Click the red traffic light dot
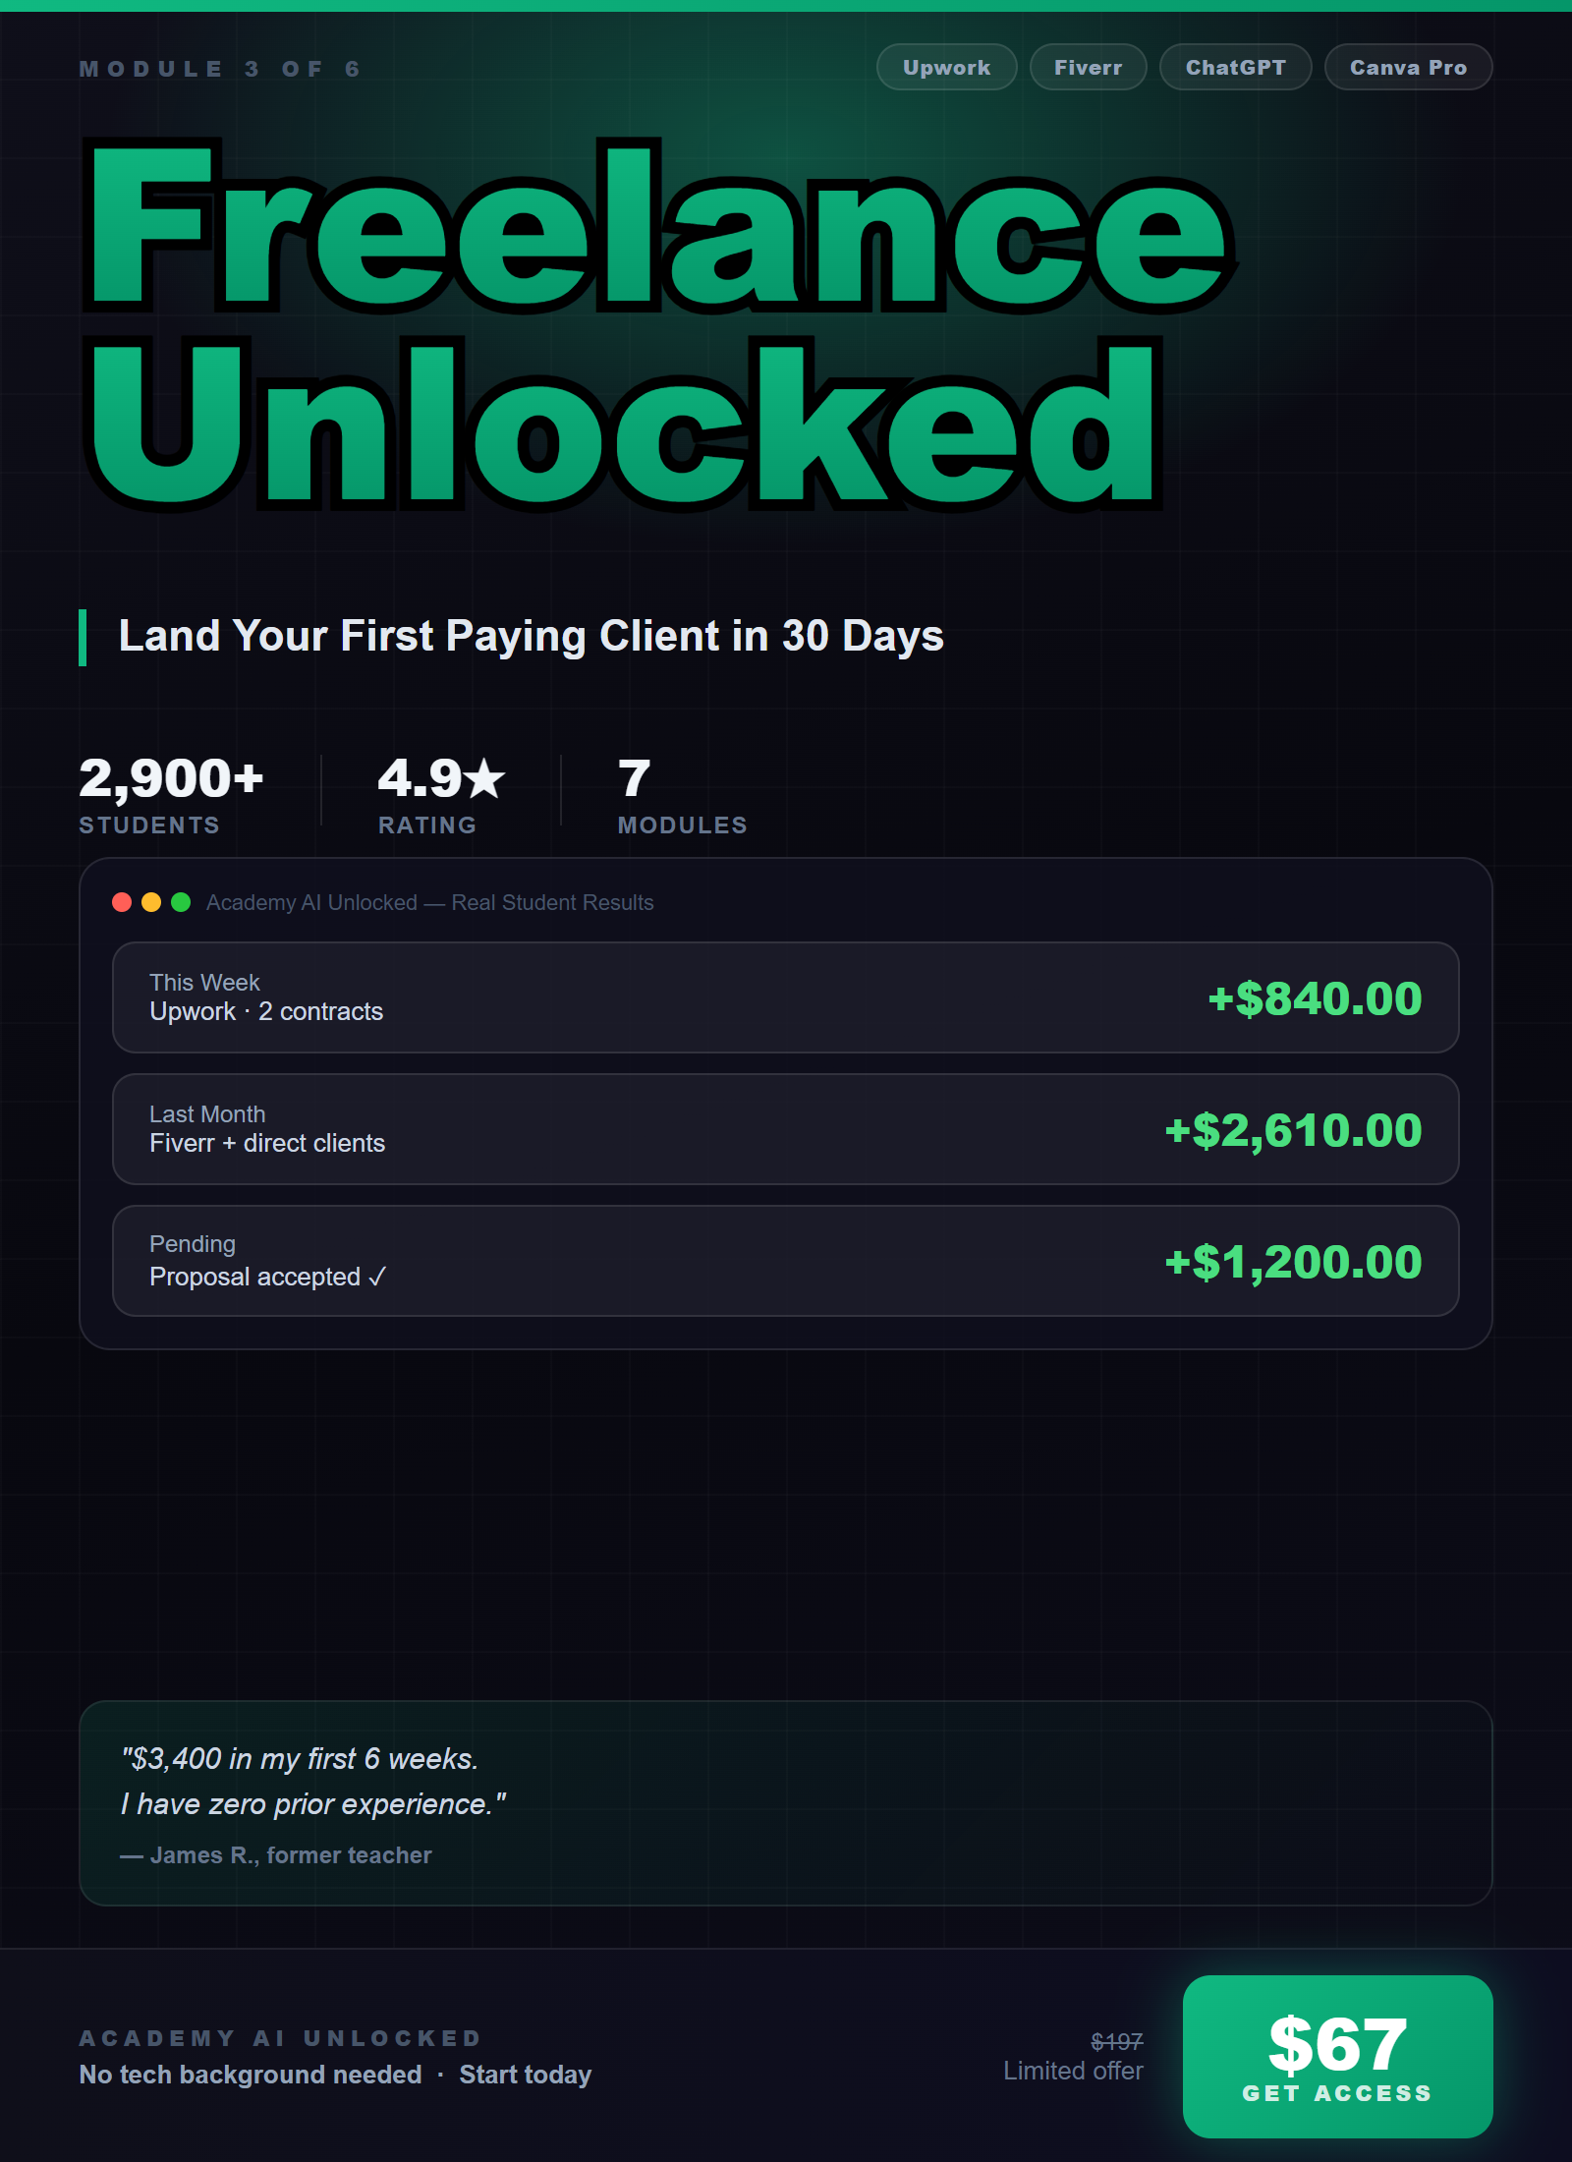The image size is (1572, 2162). coord(122,901)
